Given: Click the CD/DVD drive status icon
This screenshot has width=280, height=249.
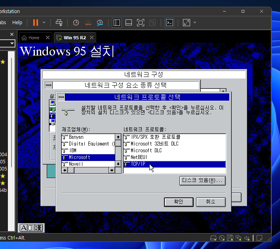Looking at the screenshot, I should (x=222, y=238).
